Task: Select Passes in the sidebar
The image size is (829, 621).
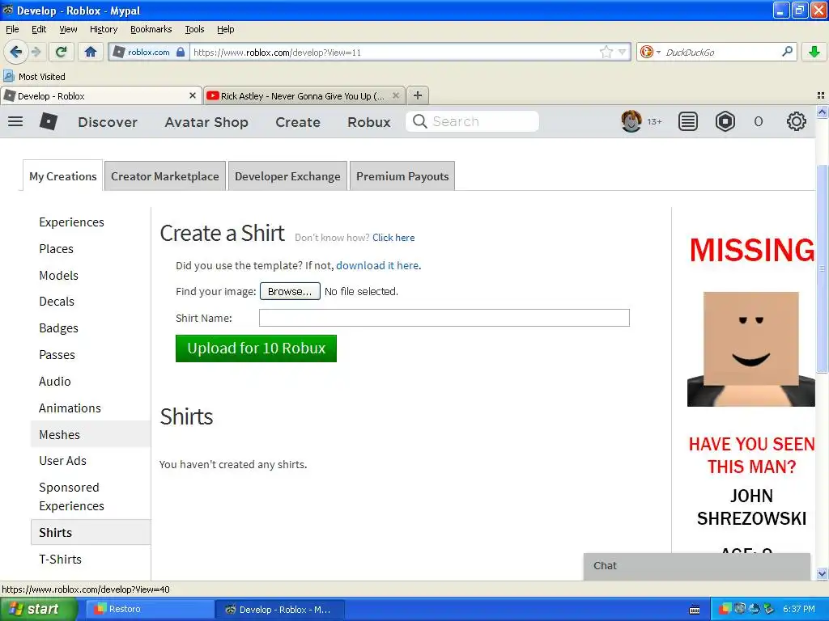Action: click(57, 355)
